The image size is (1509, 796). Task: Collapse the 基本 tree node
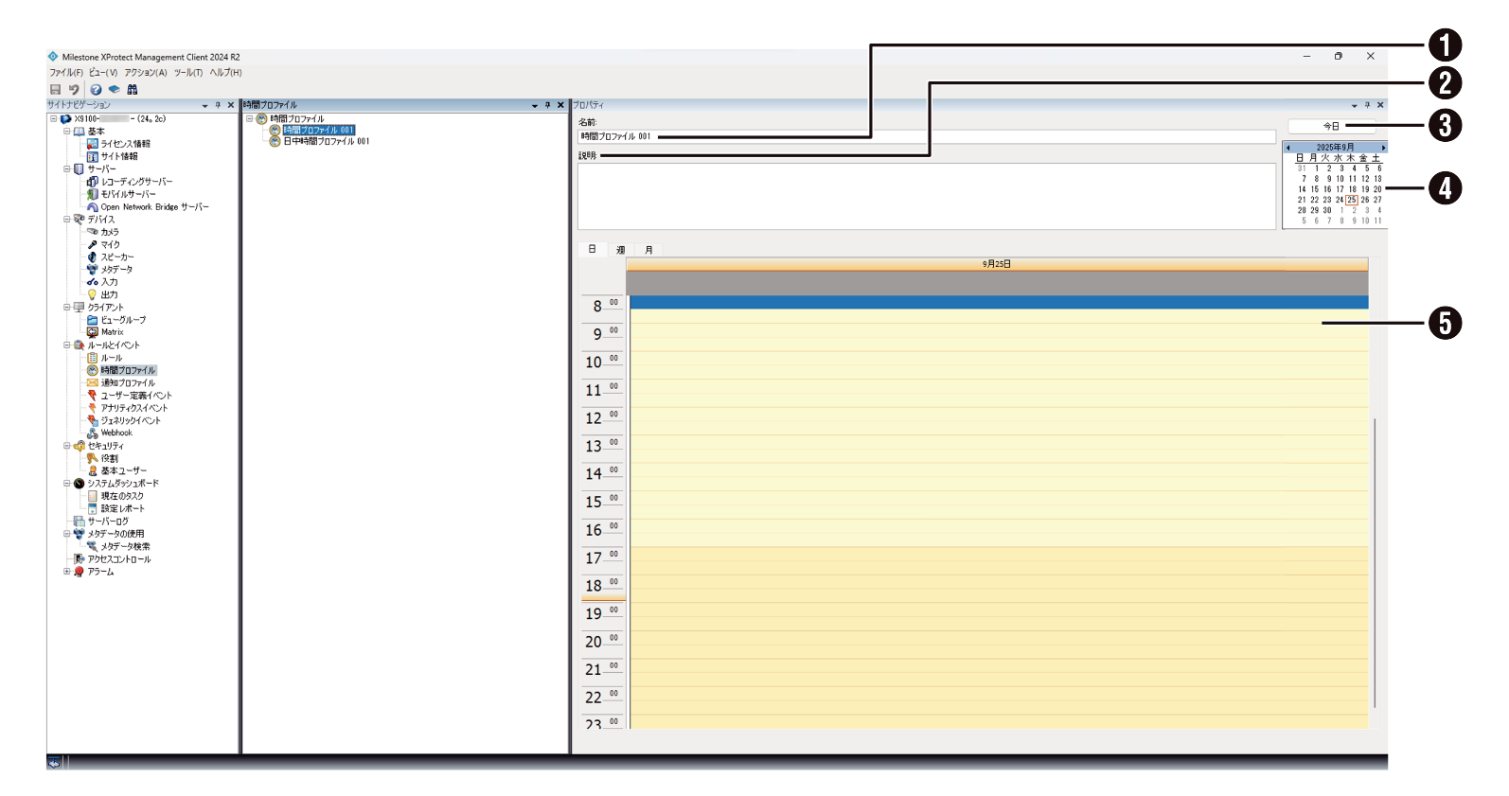(x=67, y=132)
